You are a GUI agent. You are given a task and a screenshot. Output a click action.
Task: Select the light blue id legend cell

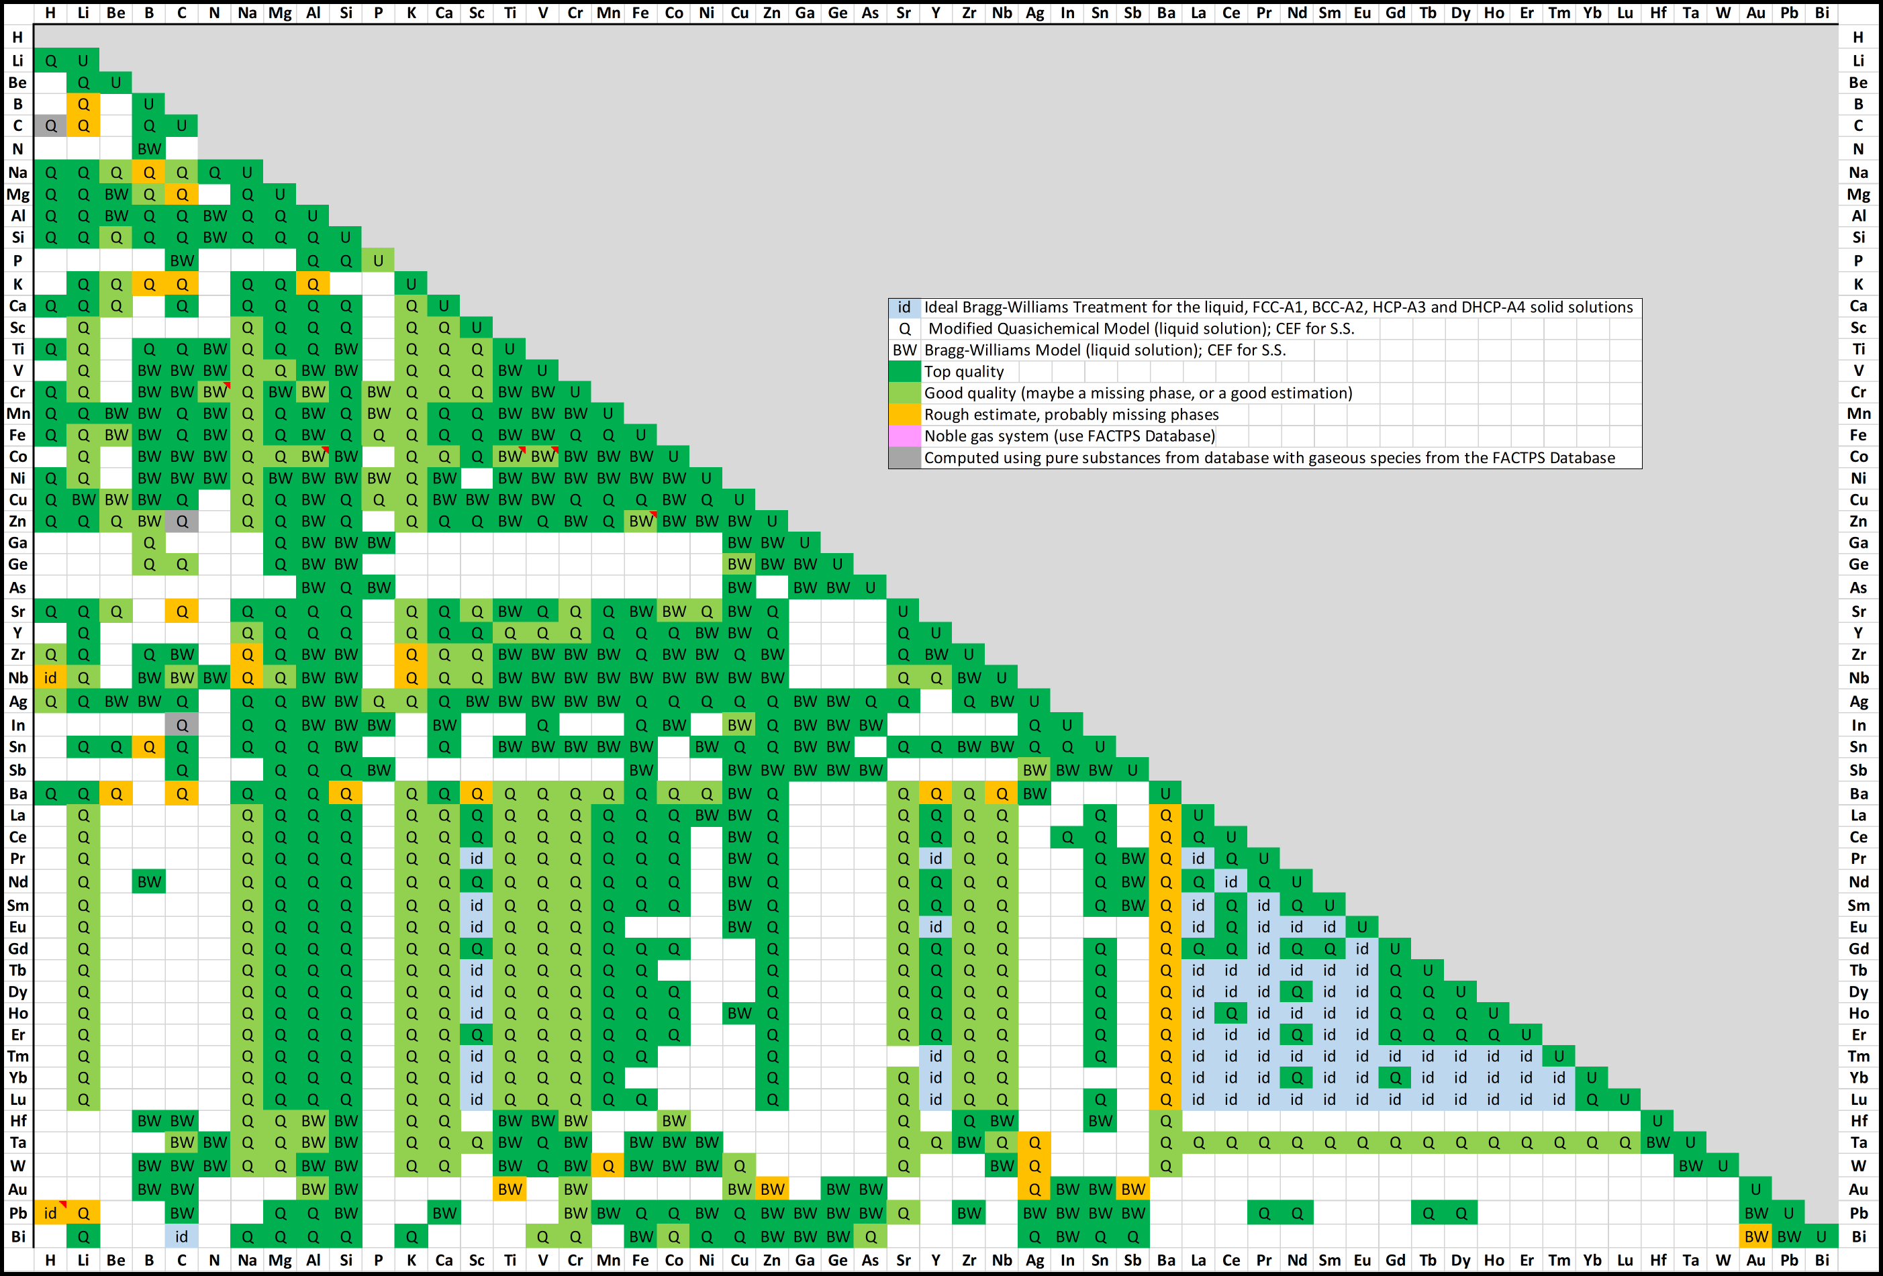[904, 307]
